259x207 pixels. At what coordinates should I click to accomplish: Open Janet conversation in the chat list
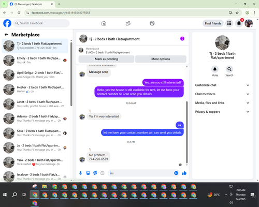click(x=35, y=104)
